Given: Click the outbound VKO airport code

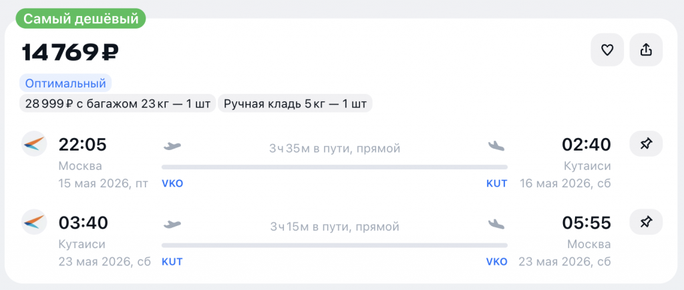Looking at the screenshot, I should 172,184.
